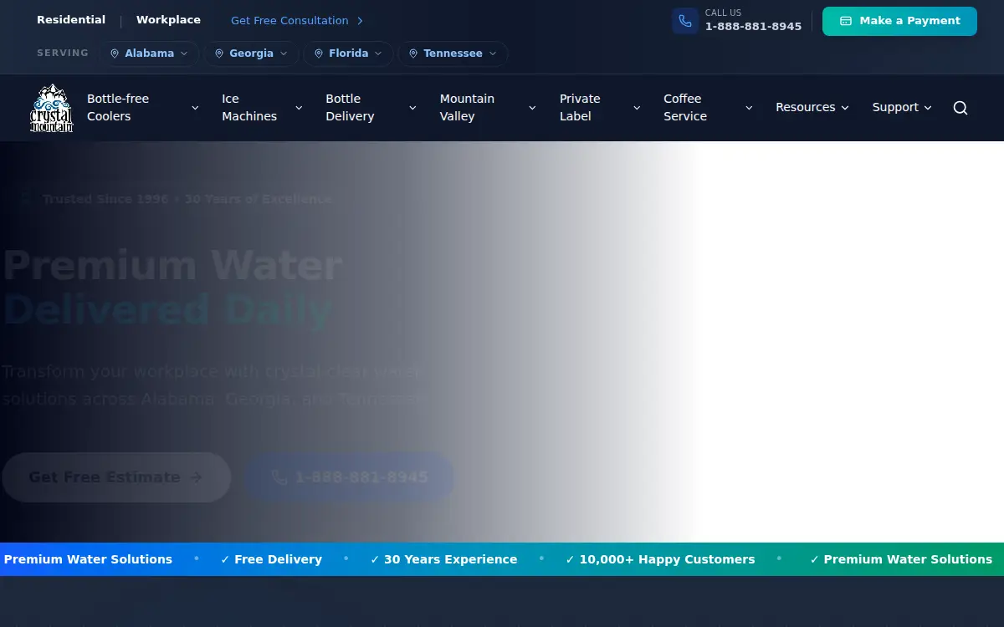The image size is (1004, 627).
Task: Switch to the Residential tab
Action: (71, 20)
